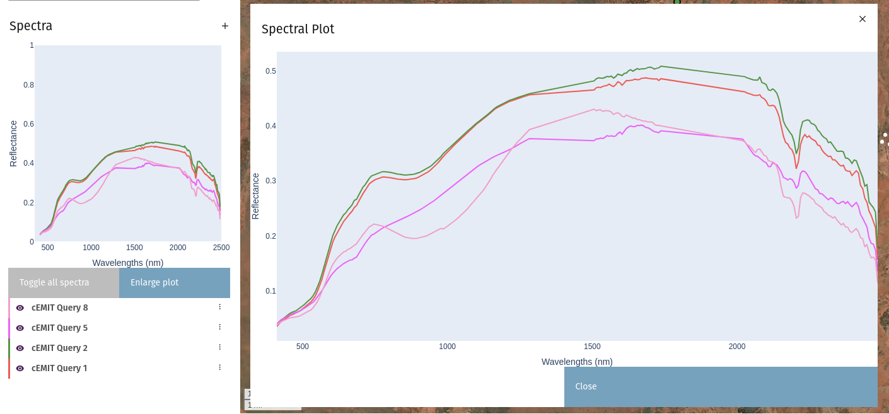The width and height of the screenshot is (889, 414).
Task: Click the Enlarge plot button
Action: pos(174,282)
